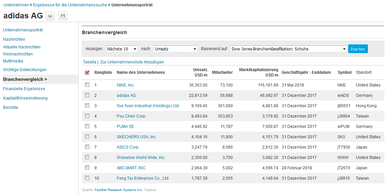Screen dimensions: 388x195
Task: Open Multimedia sidebar entry
Action: point(13,61)
